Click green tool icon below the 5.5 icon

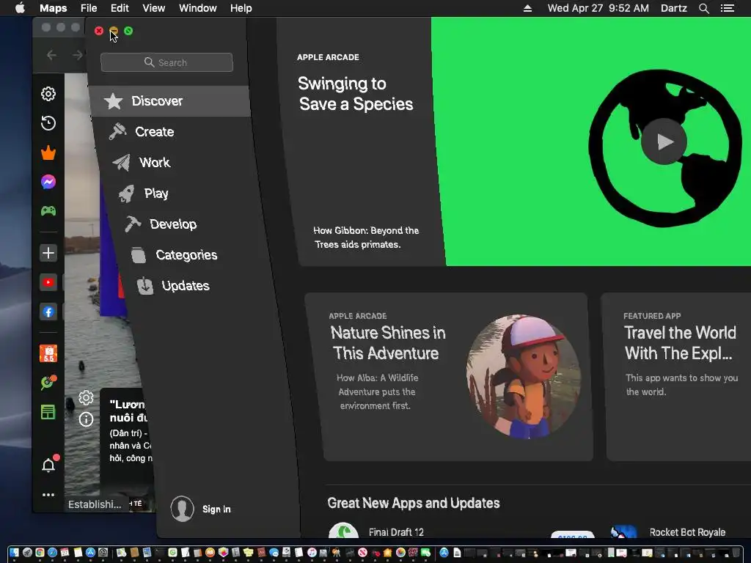48,383
